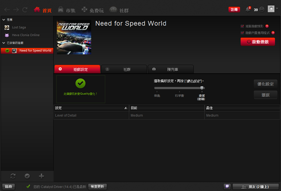Open the 市集 store tab

coord(66,10)
